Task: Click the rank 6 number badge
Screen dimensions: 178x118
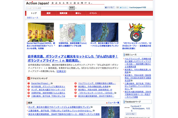Action: tap(75, 83)
